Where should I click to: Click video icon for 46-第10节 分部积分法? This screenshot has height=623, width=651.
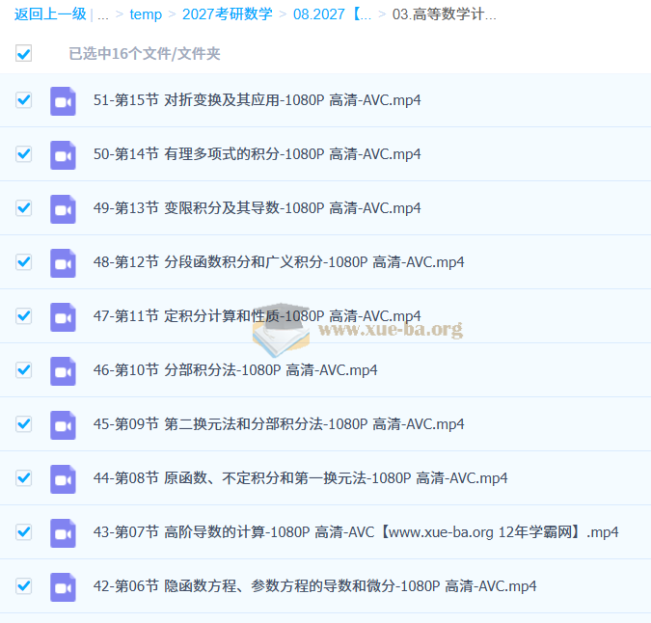(x=63, y=370)
